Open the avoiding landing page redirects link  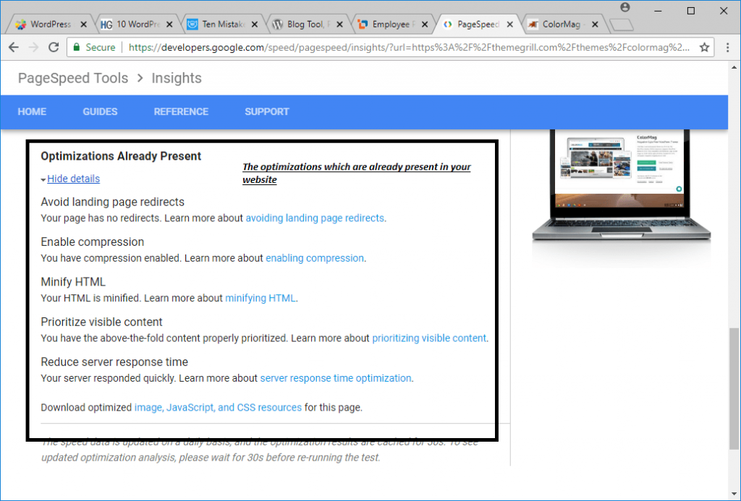(315, 218)
